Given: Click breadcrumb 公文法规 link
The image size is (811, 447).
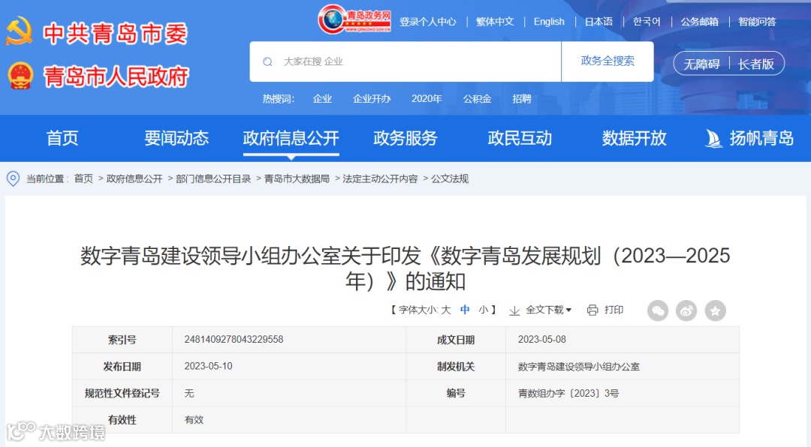Looking at the screenshot, I should tap(450, 178).
